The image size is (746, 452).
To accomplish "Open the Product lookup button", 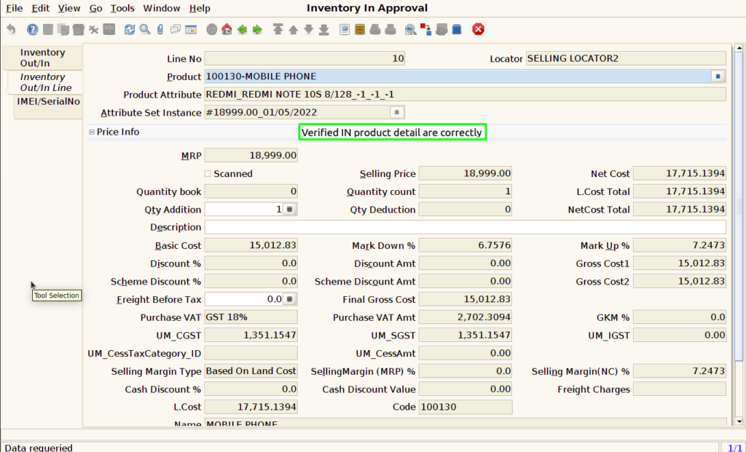I will click(718, 76).
